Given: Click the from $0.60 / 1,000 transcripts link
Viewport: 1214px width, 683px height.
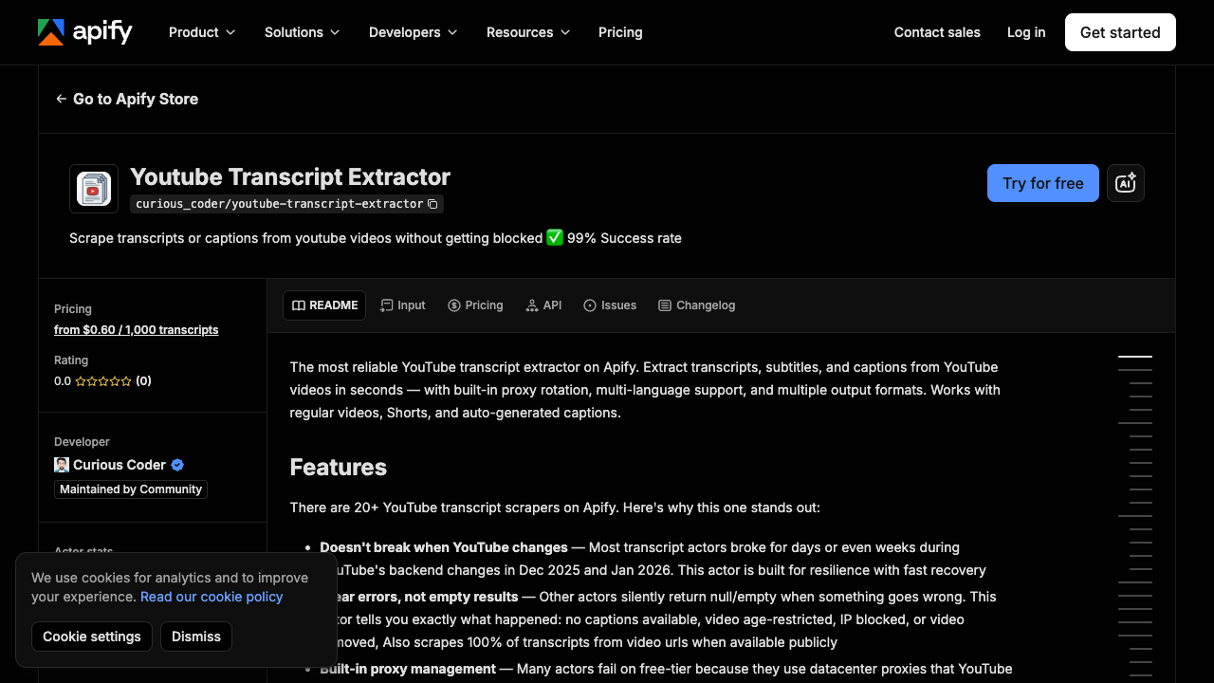Looking at the screenshot, I should click(x=137, y=330).
